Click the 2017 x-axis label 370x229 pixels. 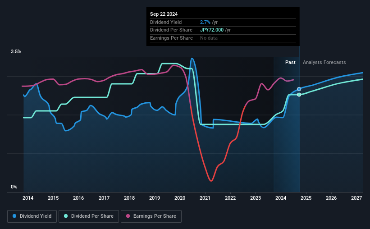(104, 198)
